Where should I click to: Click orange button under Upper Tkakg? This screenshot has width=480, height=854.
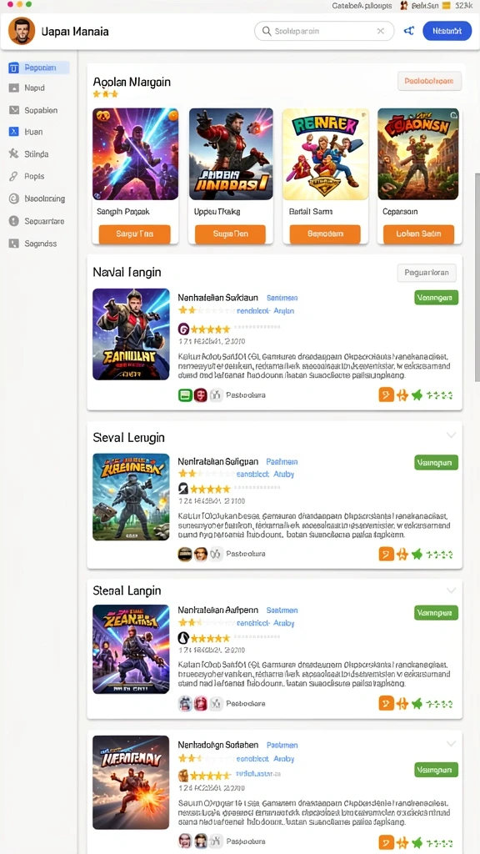tap(229, 234)
